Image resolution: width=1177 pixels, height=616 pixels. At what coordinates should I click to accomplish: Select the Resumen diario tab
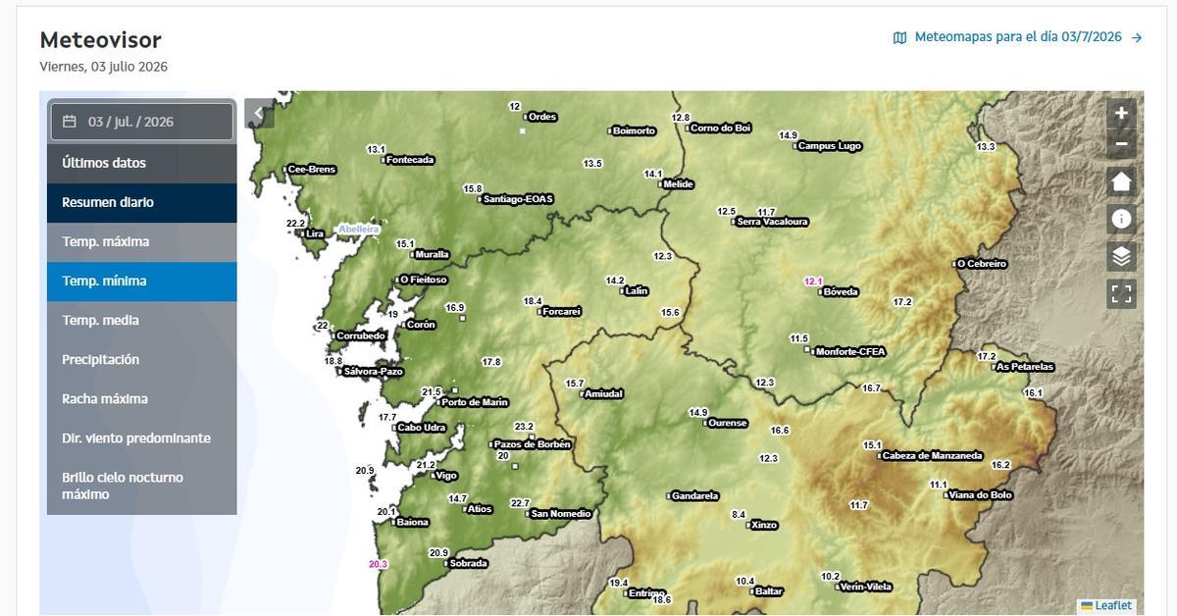click(142, 203)
